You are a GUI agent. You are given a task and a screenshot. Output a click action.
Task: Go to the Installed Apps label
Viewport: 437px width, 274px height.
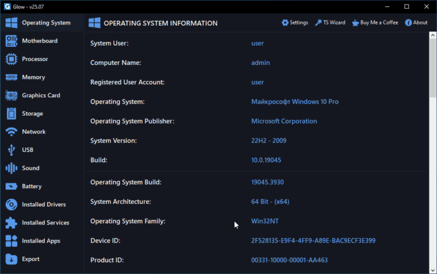coord(41,241)
